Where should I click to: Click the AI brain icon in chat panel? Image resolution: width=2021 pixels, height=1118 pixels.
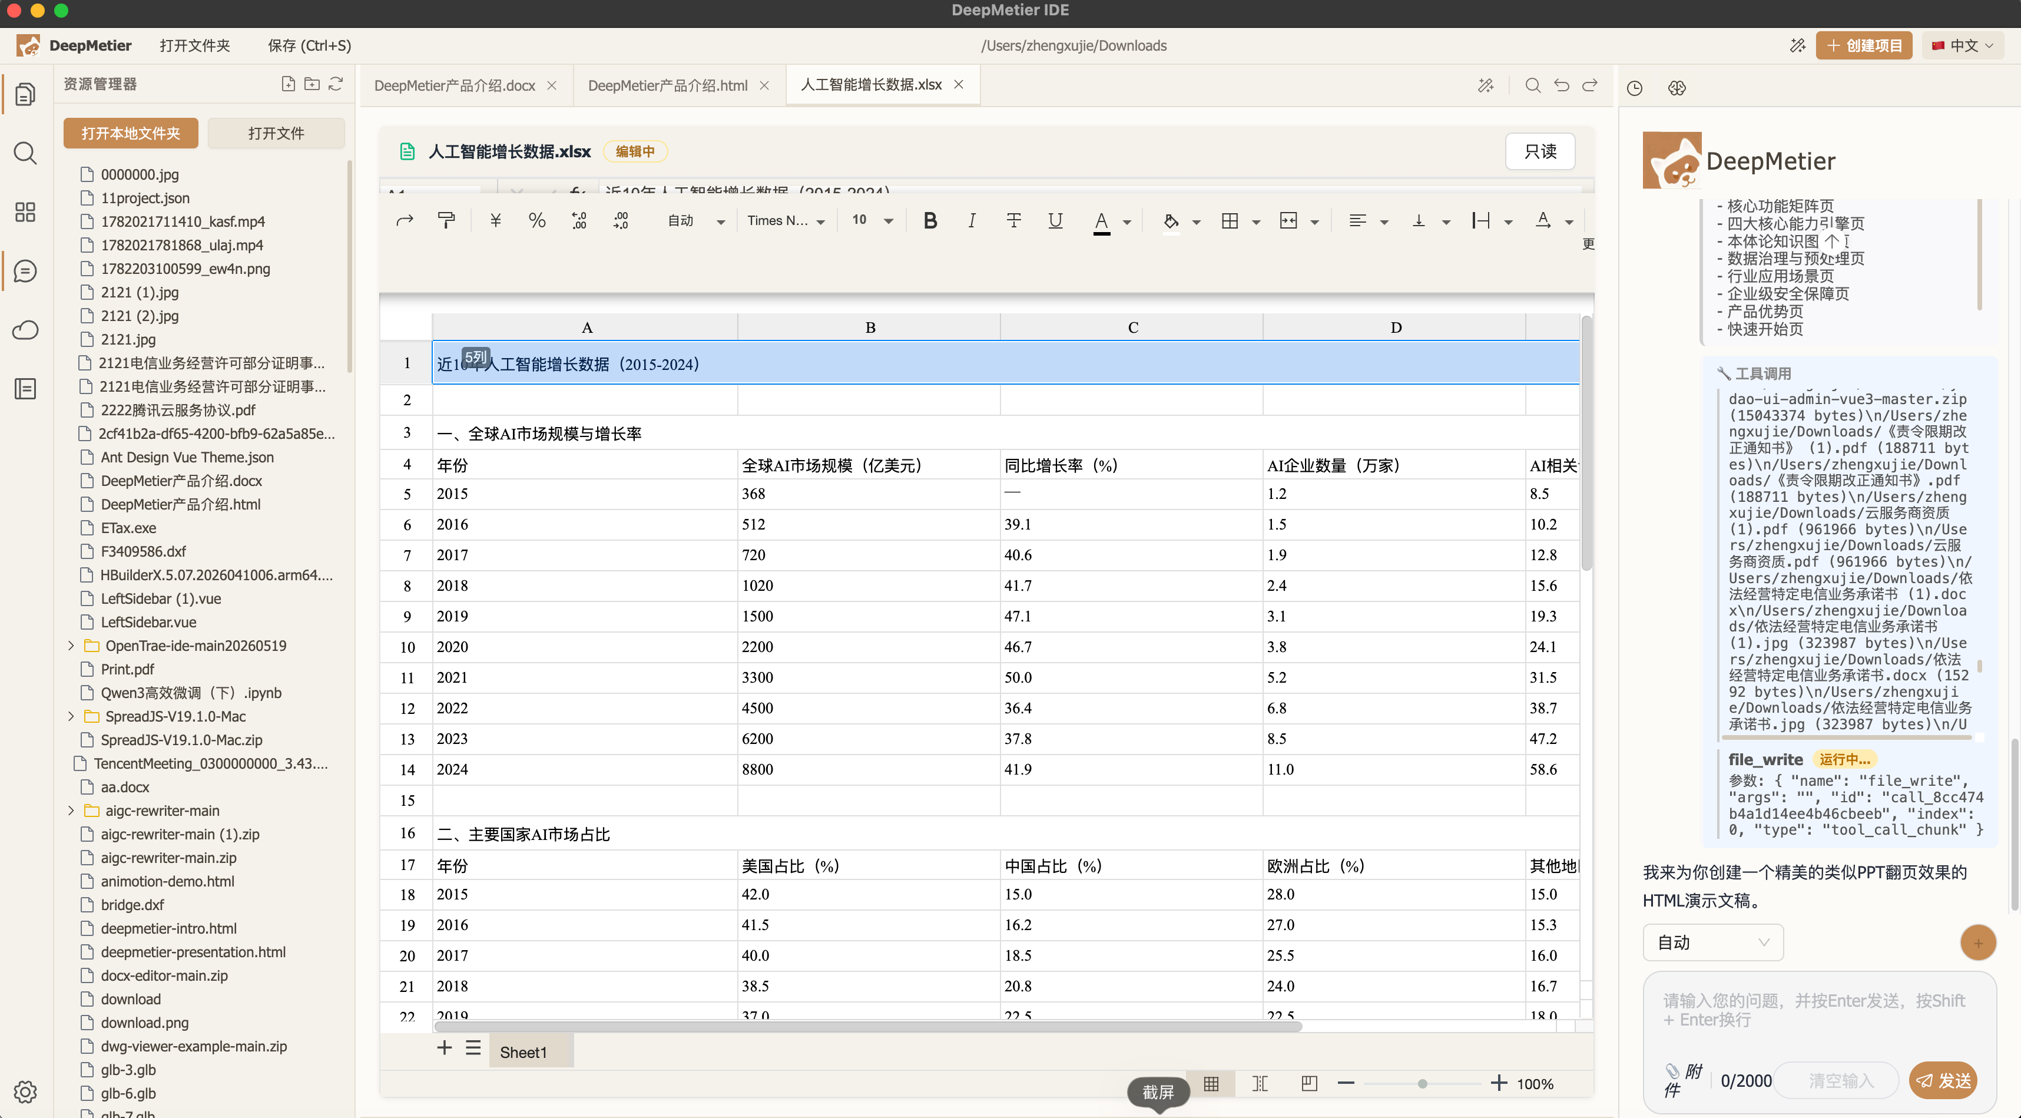click(1677, 88)
